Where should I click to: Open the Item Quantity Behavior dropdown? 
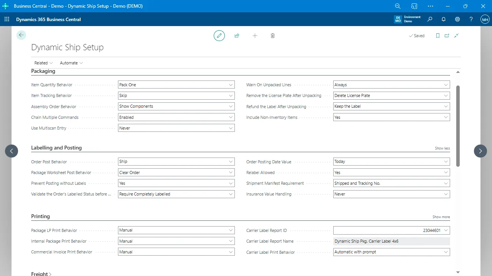[x=176, y=85]
